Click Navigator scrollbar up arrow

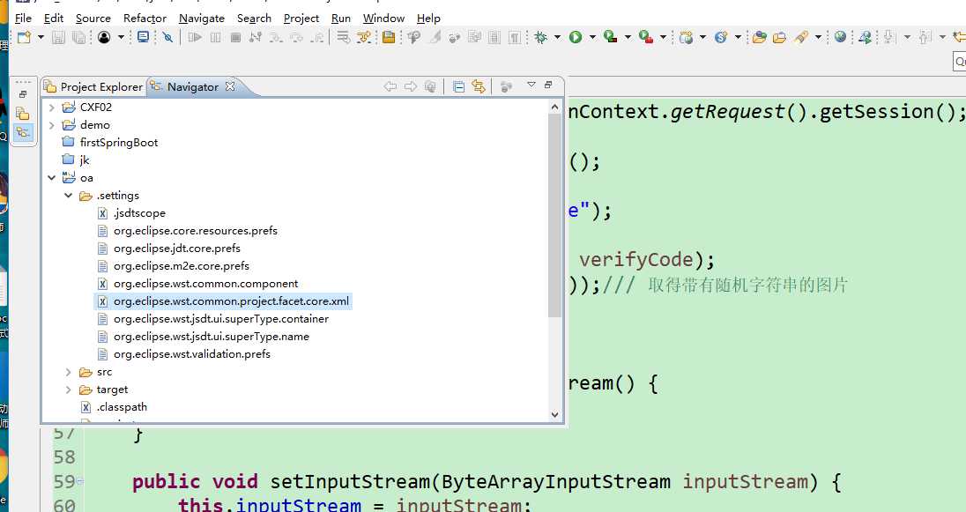(554, 107)
